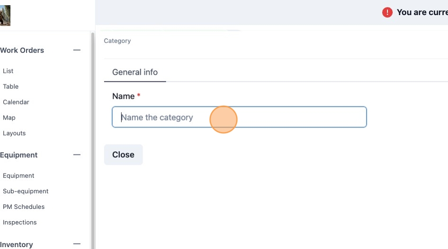Open the Work Orders List view
Screen dimensions: 448x249
click(x=8, y=71)
